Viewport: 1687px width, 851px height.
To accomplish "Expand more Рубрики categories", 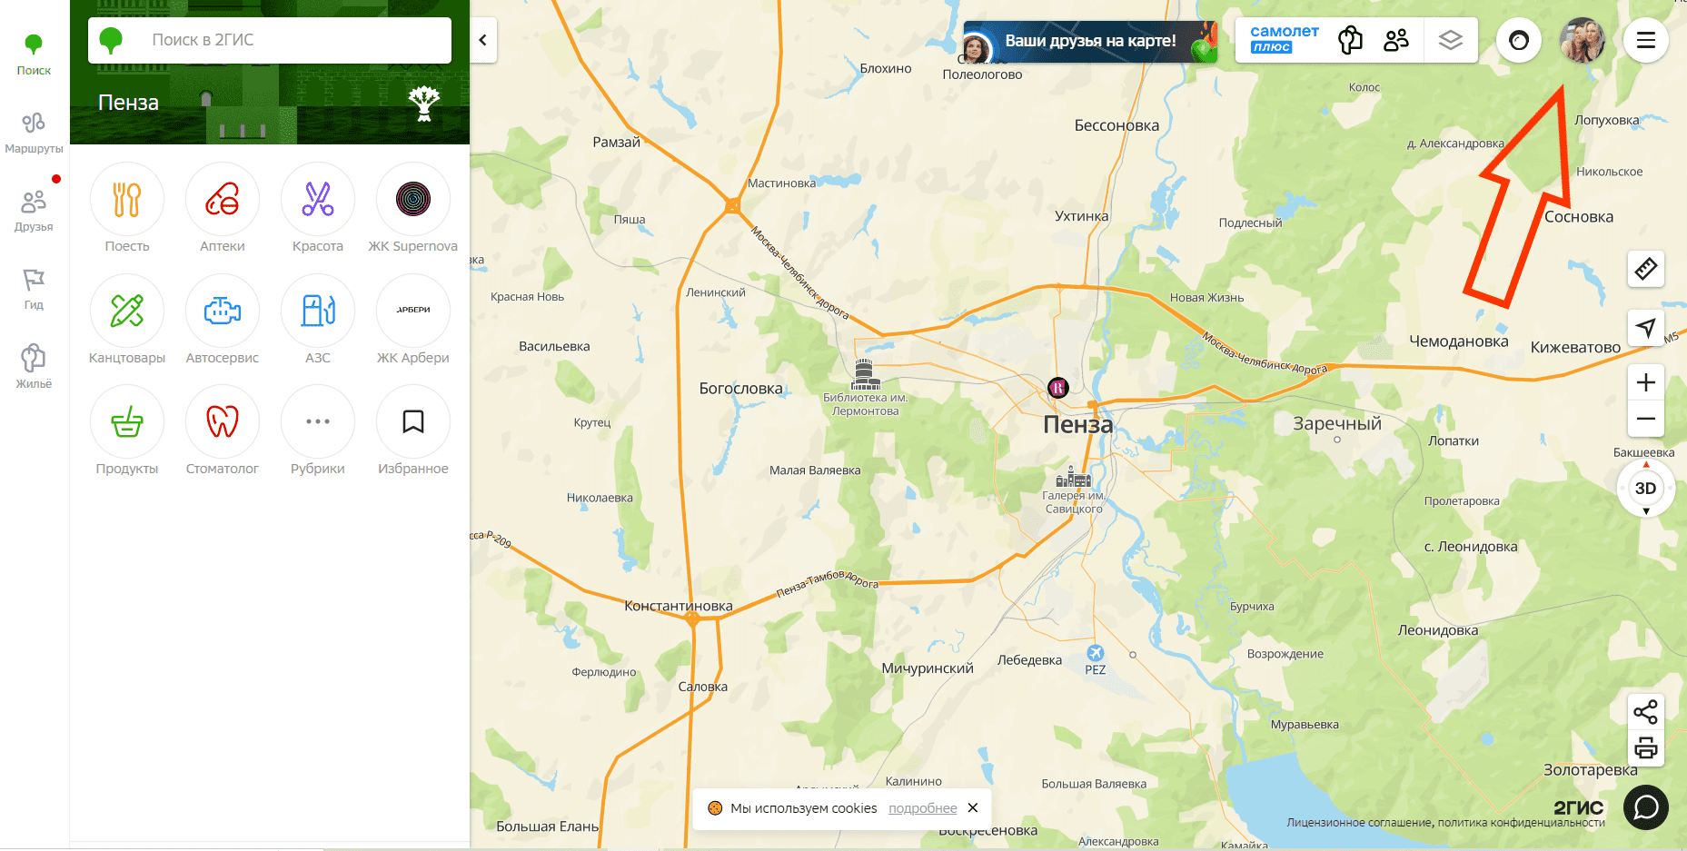I will pyautogui.click(x=318, y=430).
